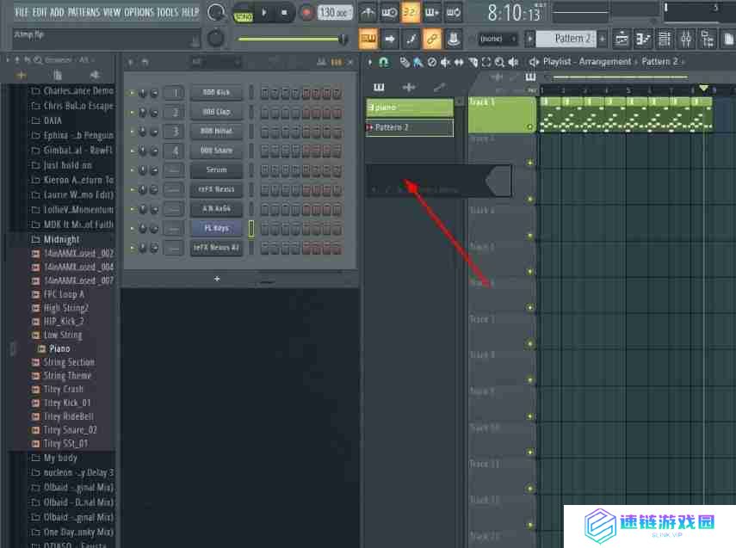Adjust the master volume slider
The height and width of the screenshot is (548, 736).
pos(292,39)
